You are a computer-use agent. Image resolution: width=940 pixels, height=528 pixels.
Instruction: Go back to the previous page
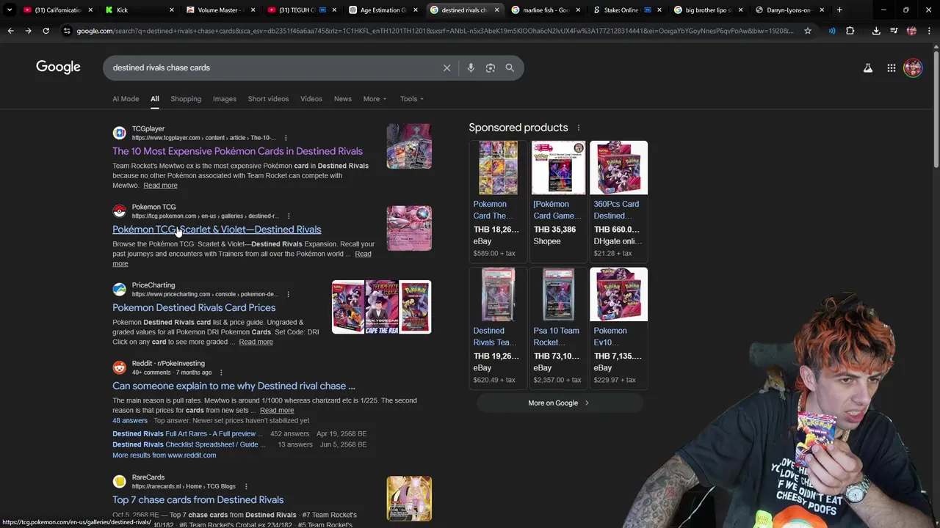[10, 31]
